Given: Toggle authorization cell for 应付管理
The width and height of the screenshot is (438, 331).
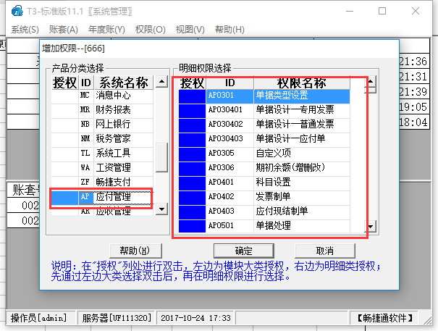Looking at the screenshot, I should click(65, 197).
